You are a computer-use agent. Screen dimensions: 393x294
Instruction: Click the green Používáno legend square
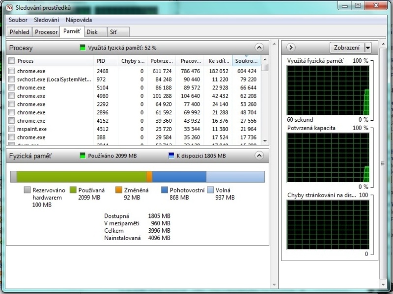click(x=83, y=156)
